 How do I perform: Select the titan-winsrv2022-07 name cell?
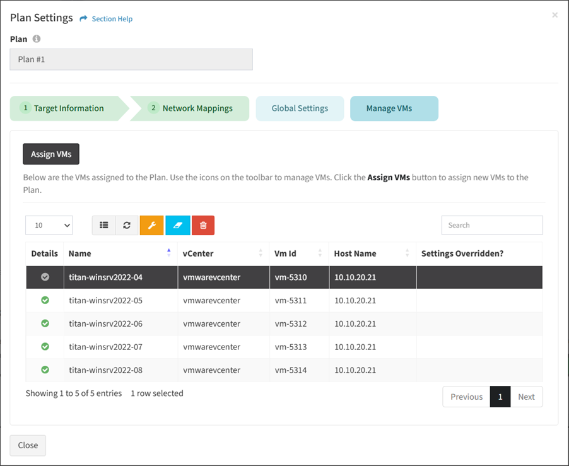coord(120,347)
